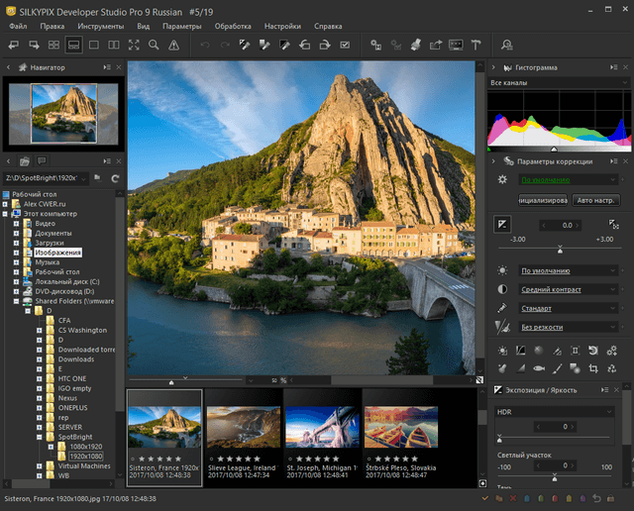
Task: Select the fit-to-screen display icon
Action: point(134,45)
